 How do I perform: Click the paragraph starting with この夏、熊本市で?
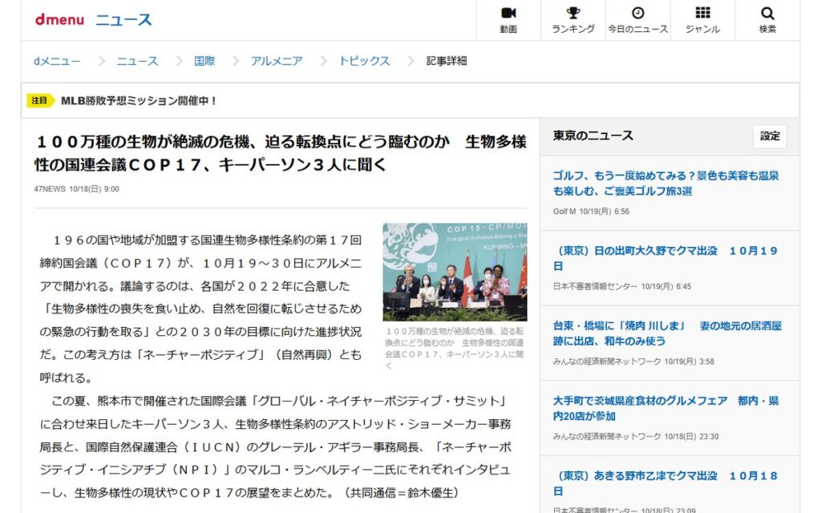tap(276, 446)
